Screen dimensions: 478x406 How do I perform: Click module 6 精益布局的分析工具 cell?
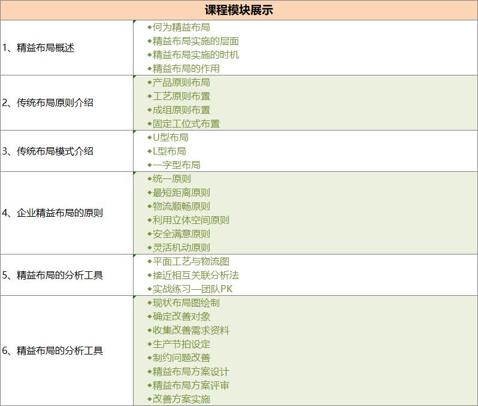[52, 350]
